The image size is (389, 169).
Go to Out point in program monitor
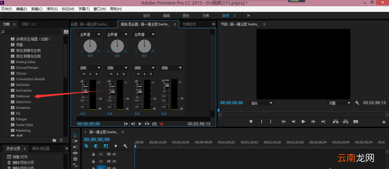pos(323,121)
